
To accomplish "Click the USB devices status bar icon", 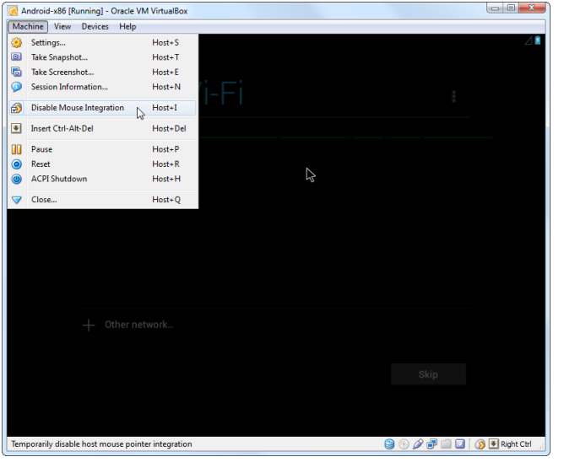I will coord(418,444).
